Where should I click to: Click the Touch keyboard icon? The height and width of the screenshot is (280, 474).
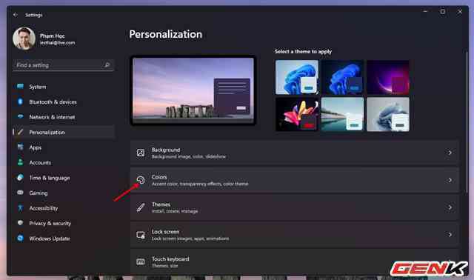141,262
